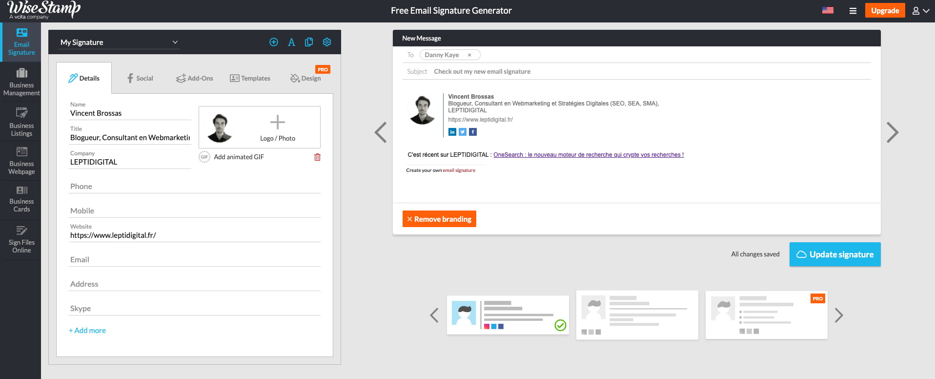The height and width of the screenshot is (379, 935).
Task: Delete photo with red trash icon
Action: pos(317,157)
